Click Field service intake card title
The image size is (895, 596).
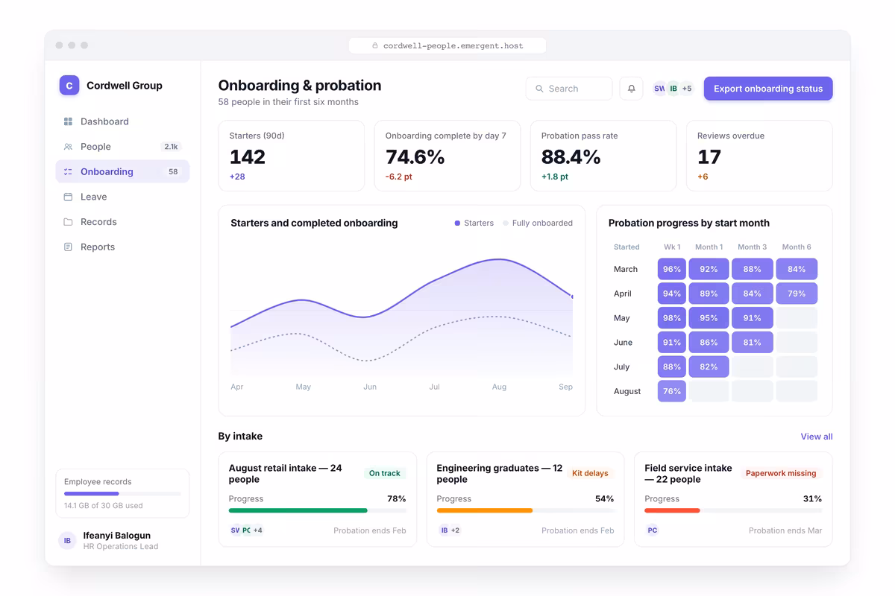688,474
